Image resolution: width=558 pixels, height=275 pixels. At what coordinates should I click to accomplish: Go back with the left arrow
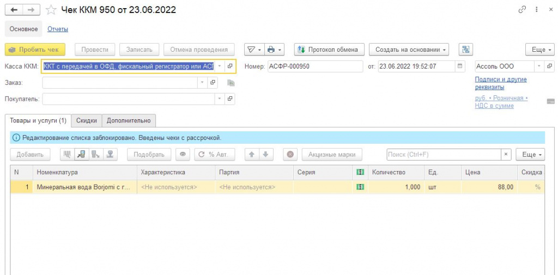[x=14, y=10]
